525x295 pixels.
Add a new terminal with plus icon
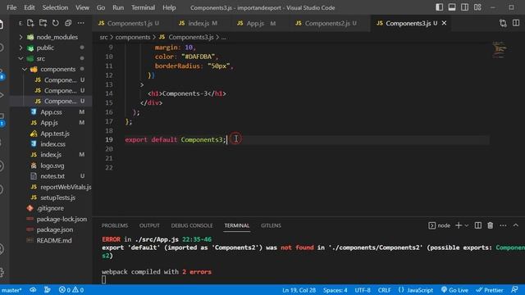click(x=459, y=225)
